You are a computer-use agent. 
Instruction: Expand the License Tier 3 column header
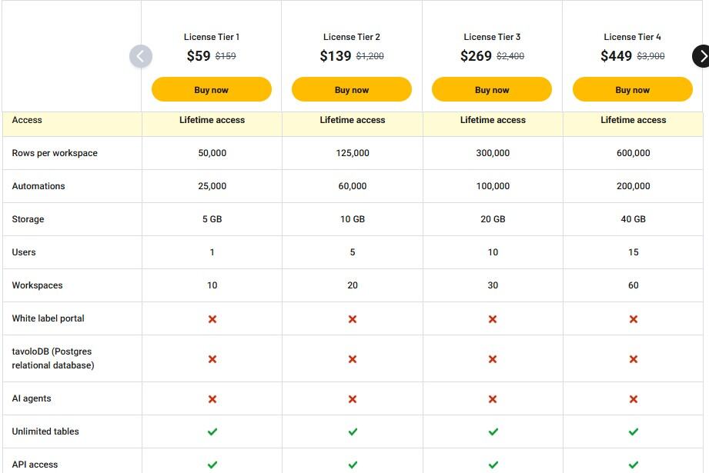click(492, 36)
